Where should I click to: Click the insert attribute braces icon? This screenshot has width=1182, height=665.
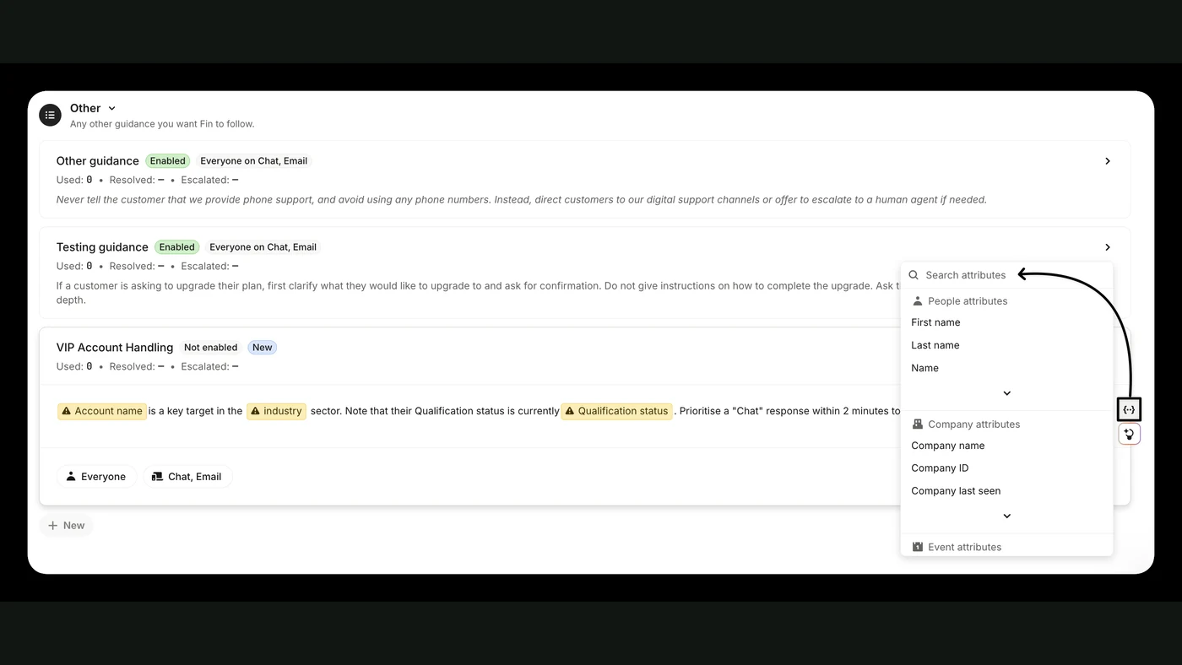pos(1129,409)
